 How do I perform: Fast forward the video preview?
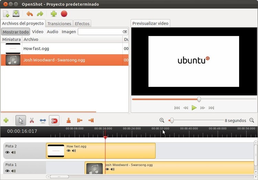tap(203, 108)
